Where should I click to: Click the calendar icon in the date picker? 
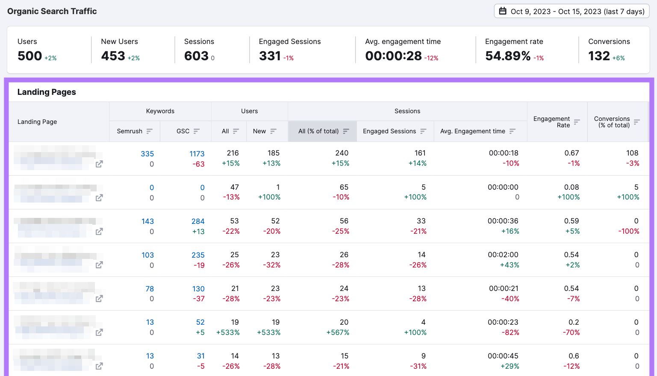coord(503,11)
